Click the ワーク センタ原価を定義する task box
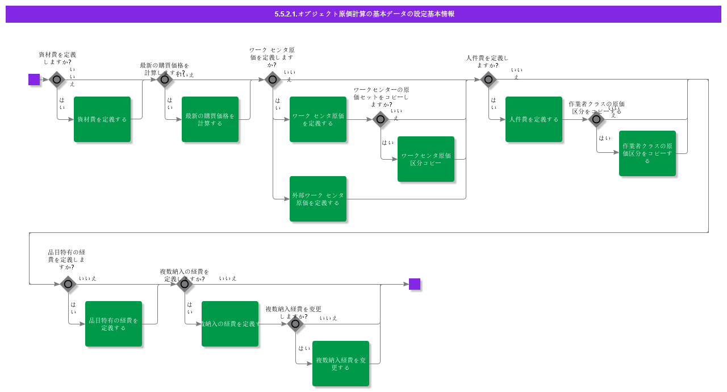The height and width of the screenshot is (392, 727). (x=318, y=119)
